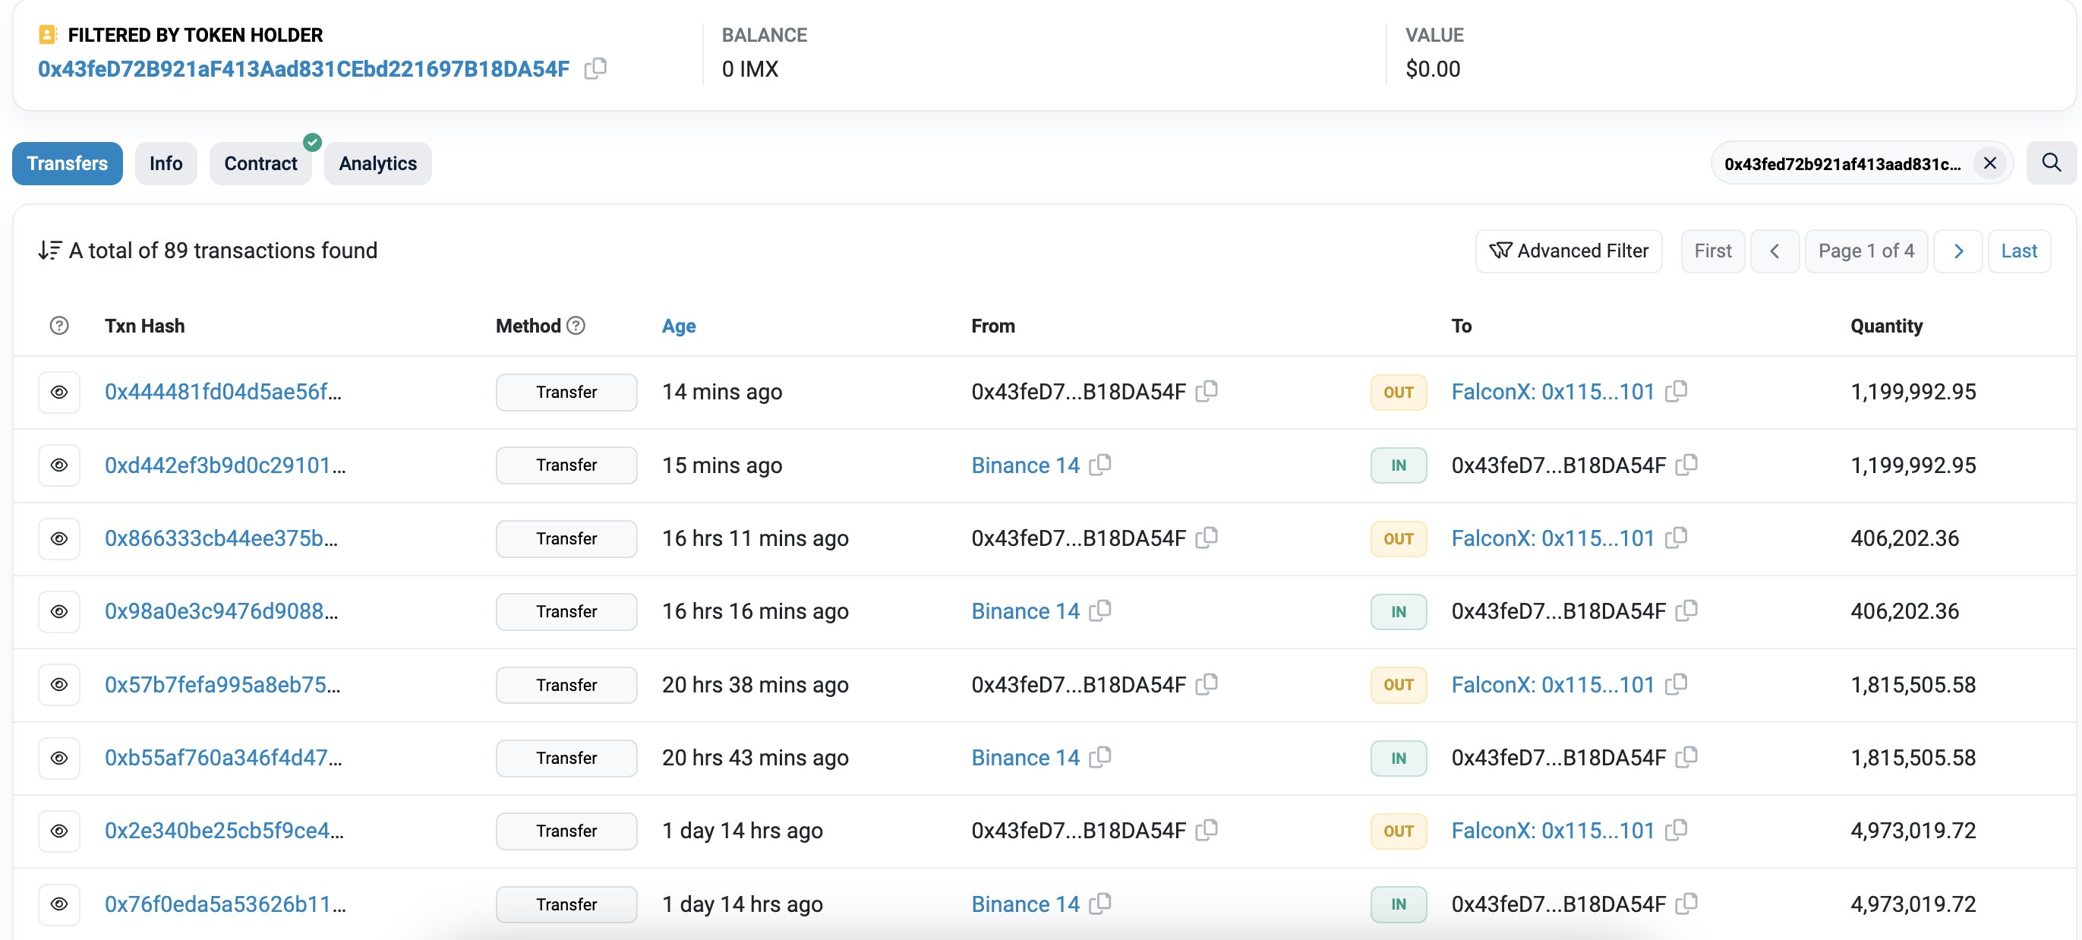Copy the token holder address at top
The image size is (2082, 940).
pos(595,68)
